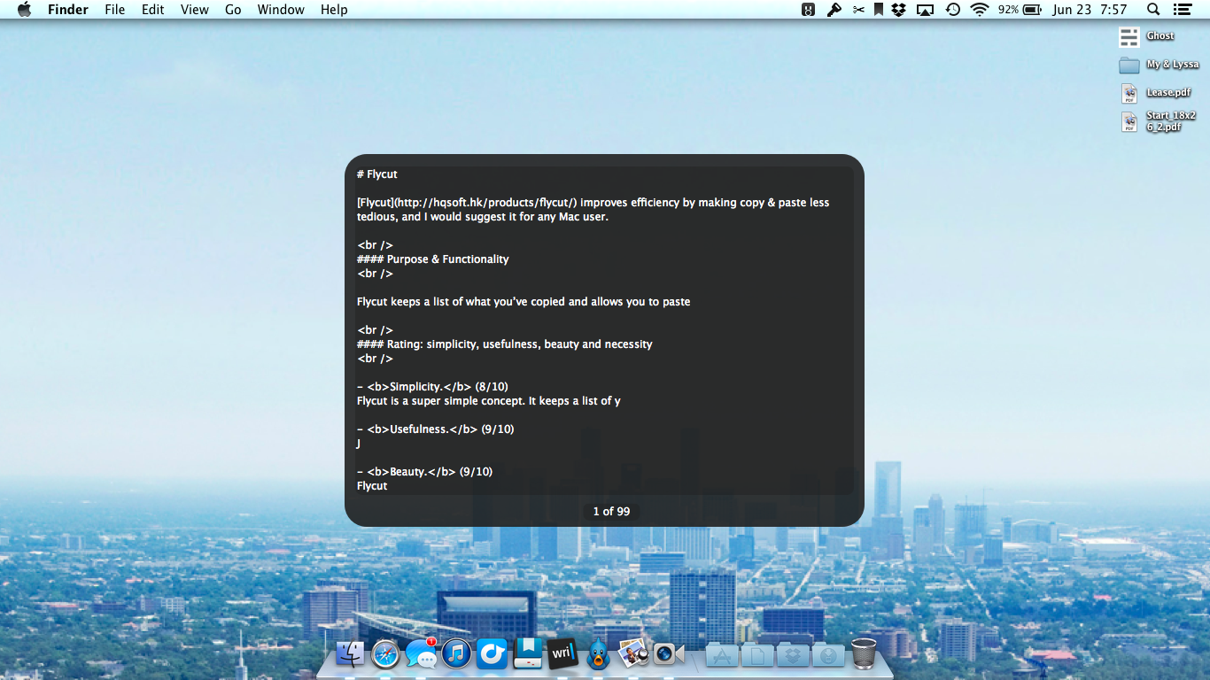Open the Edit menu
1210x680 pixels.
point(153,10)
